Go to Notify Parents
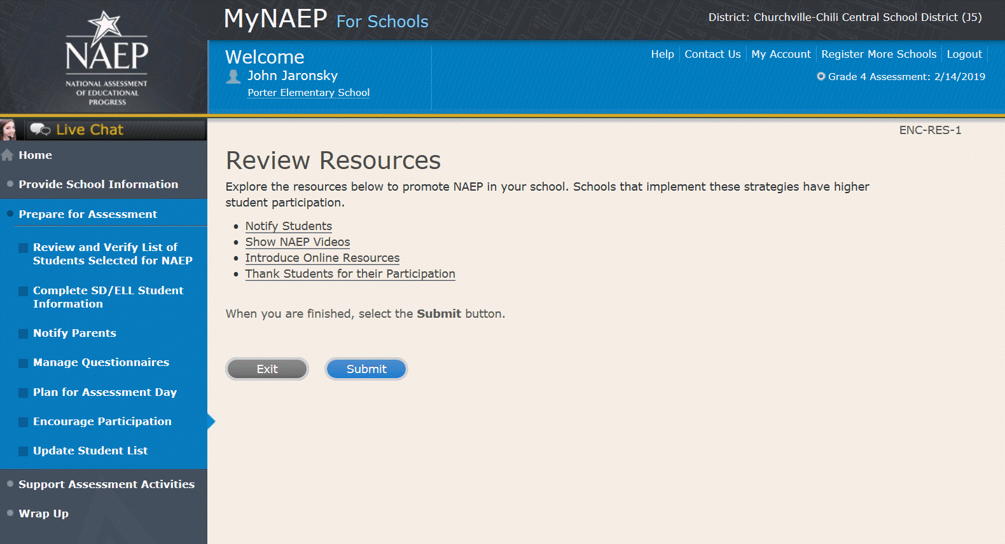 coord(74,333)
